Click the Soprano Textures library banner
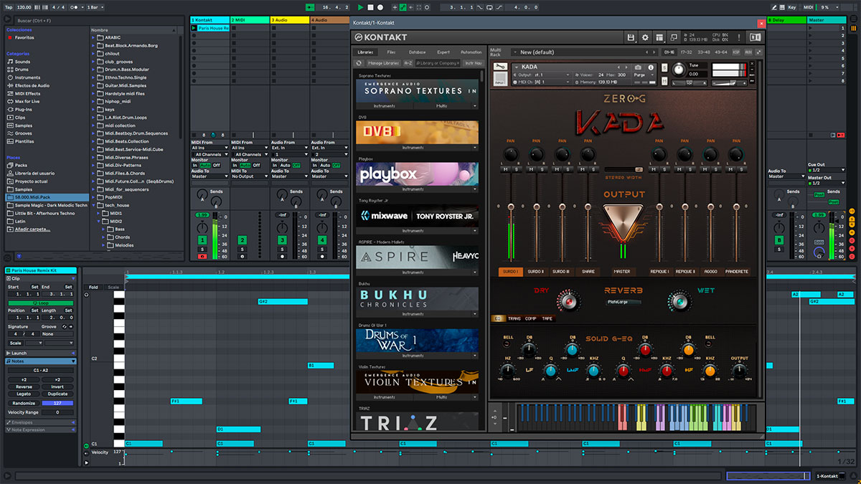This screenshot has width=861, height=484. pos(417,90)
